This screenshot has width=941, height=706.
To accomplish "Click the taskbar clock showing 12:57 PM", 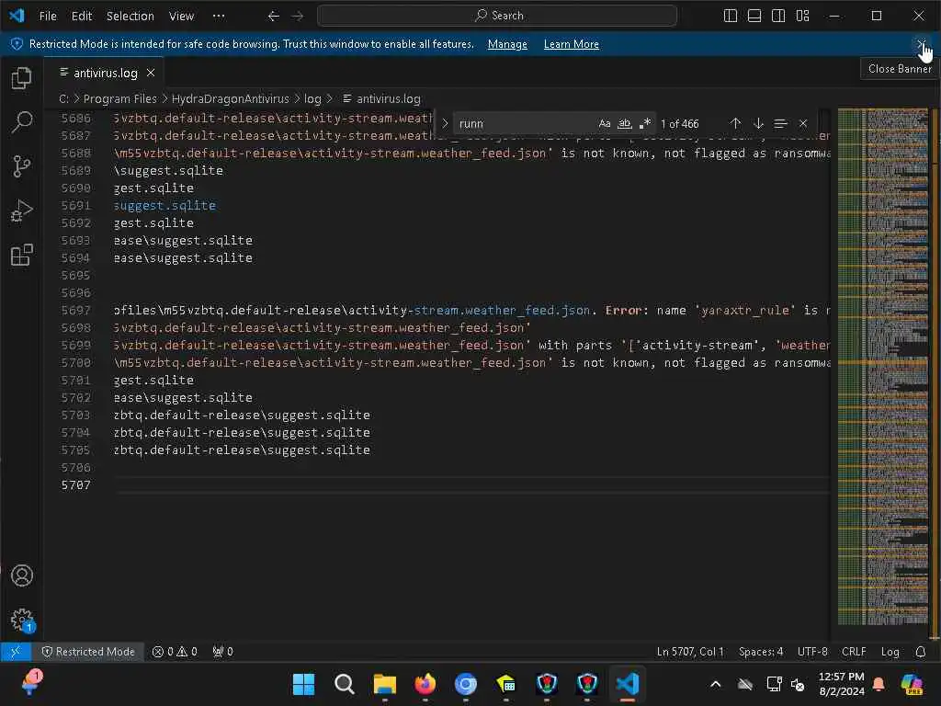I will 842,684.
